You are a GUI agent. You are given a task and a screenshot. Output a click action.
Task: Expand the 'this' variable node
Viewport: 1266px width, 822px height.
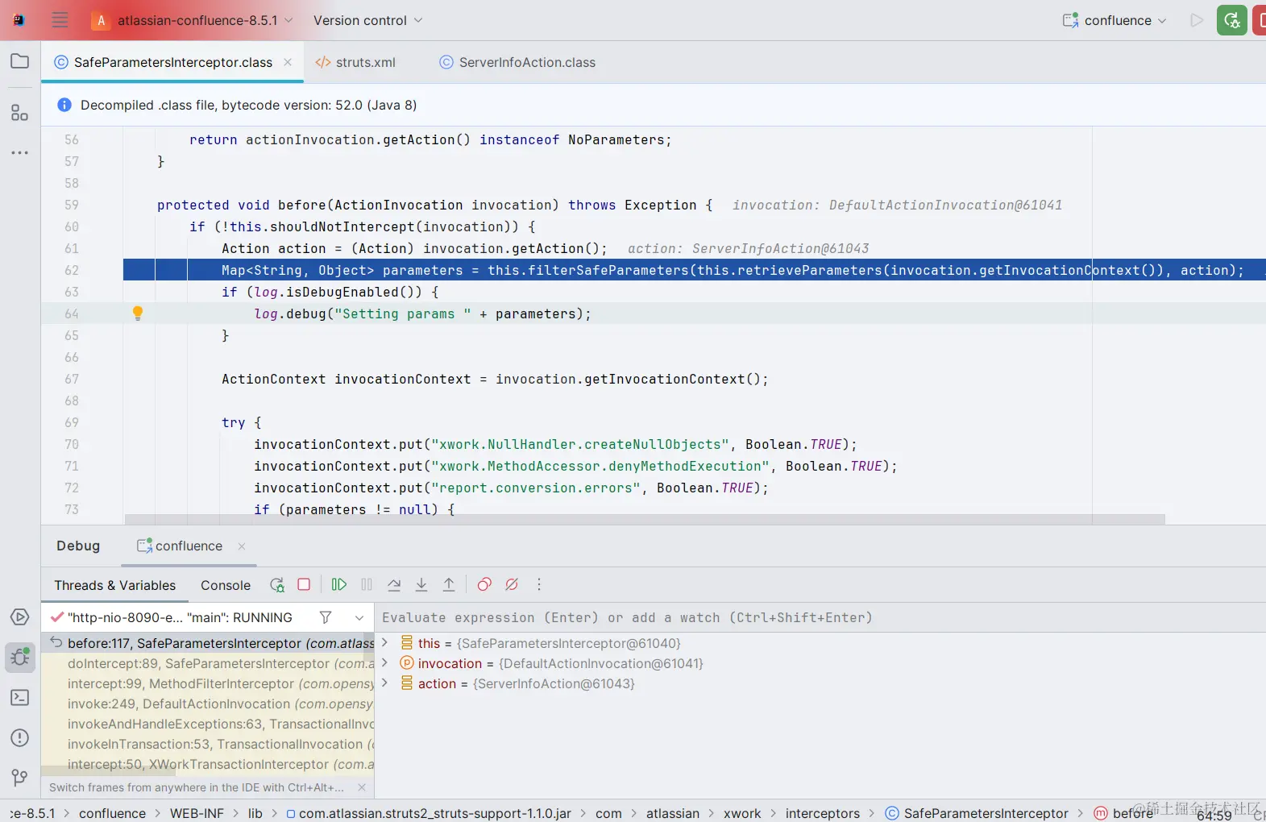click(x=385, y=642)
